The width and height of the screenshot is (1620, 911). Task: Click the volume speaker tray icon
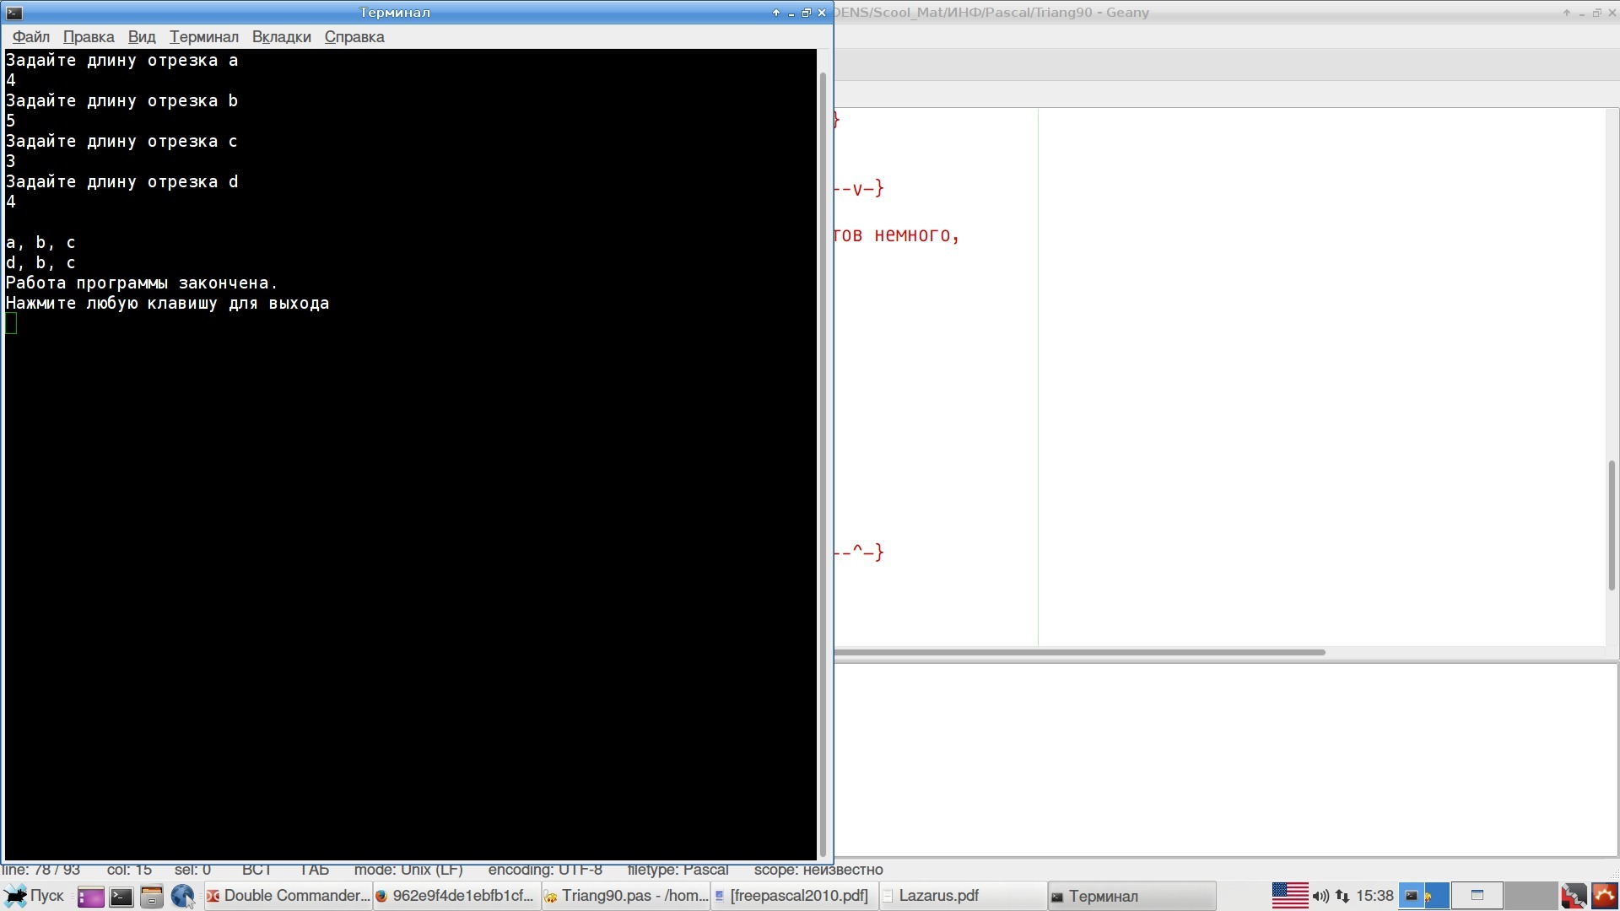(x=1320, y=896)
